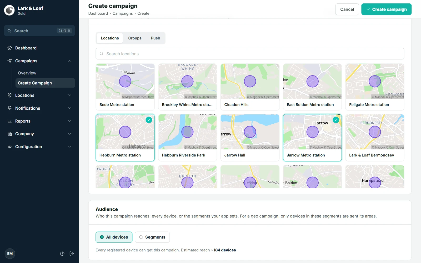
Task: Select the All devices radio option
Action: click(x=114, y=237)
